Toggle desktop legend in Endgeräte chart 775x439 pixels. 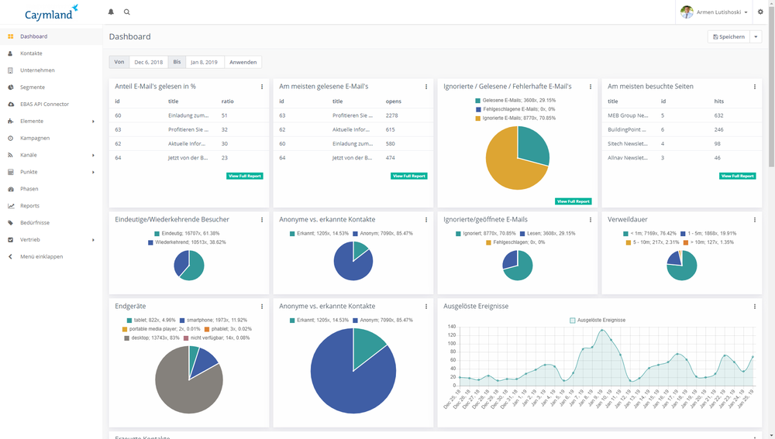(152, 338)
